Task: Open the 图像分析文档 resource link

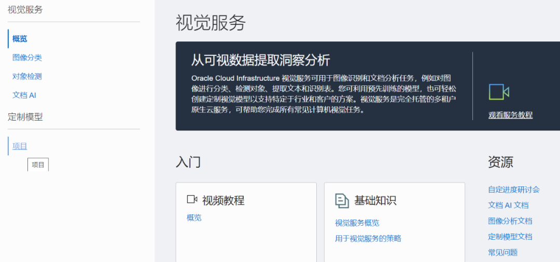Action: (x=510, y=221)
